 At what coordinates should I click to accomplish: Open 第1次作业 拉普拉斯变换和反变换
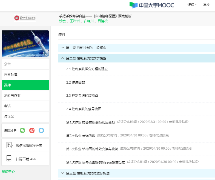point(91,122)
